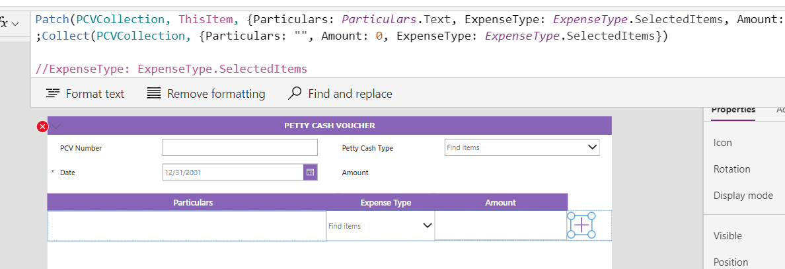
Task: Click the Find and replace magnifier icon
Action: click(x=295, y=94)
